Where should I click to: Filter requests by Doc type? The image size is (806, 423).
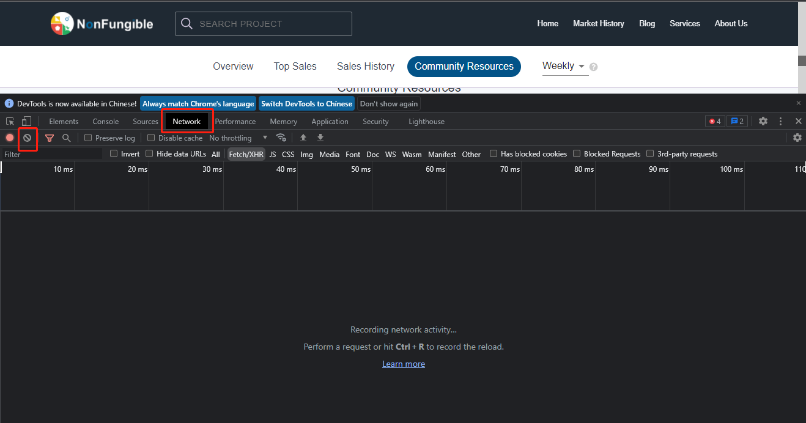coord(373,155)
